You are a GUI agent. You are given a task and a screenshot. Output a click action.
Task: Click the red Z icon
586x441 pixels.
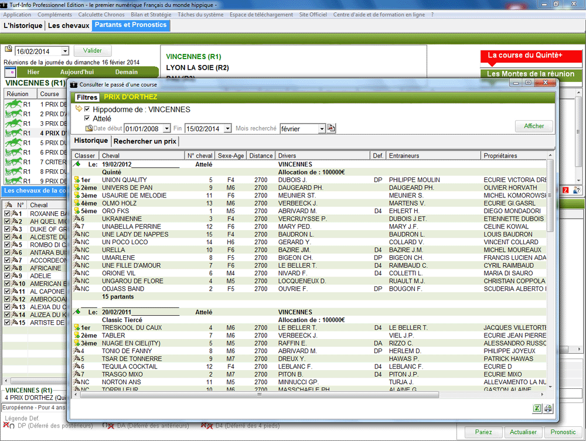565,190
